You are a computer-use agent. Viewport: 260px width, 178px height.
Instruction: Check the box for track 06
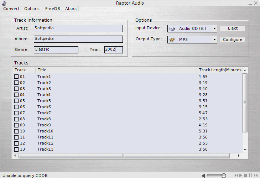coord(16,107)
